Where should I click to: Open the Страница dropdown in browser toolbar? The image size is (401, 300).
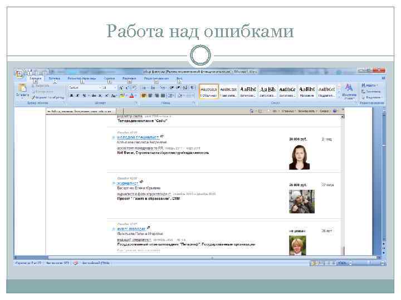288,111
